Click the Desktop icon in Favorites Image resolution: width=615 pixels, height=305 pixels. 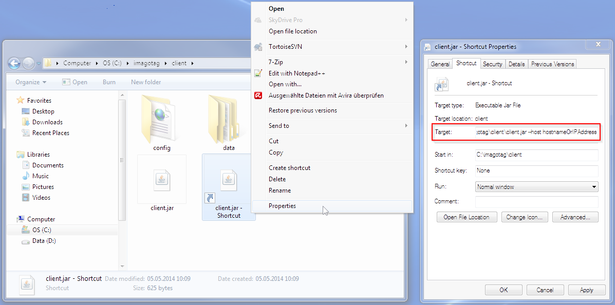click(26, 111)
